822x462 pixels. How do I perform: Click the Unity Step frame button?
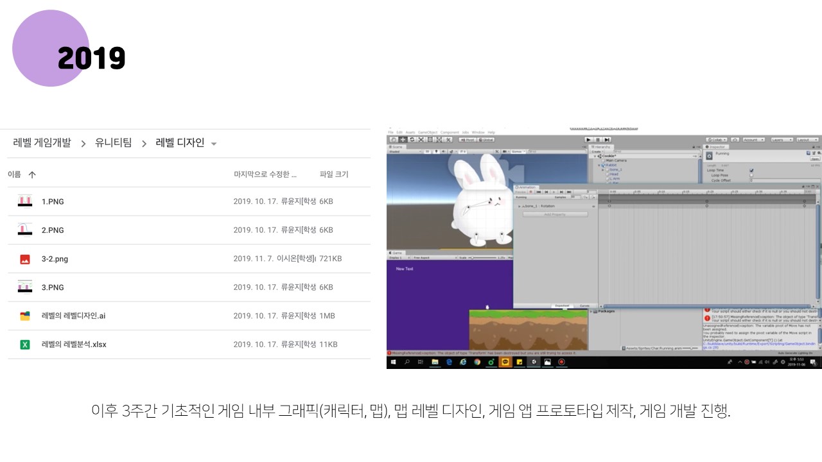(x=607, y=140)
